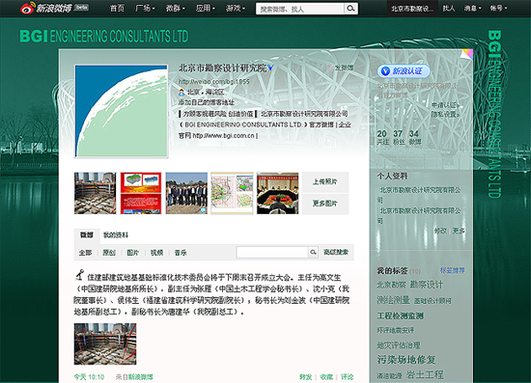Focus the top search box 搜索微博、找人

point(300,9)
